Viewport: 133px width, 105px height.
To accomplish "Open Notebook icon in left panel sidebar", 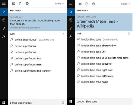I will (x=4, y=20).
